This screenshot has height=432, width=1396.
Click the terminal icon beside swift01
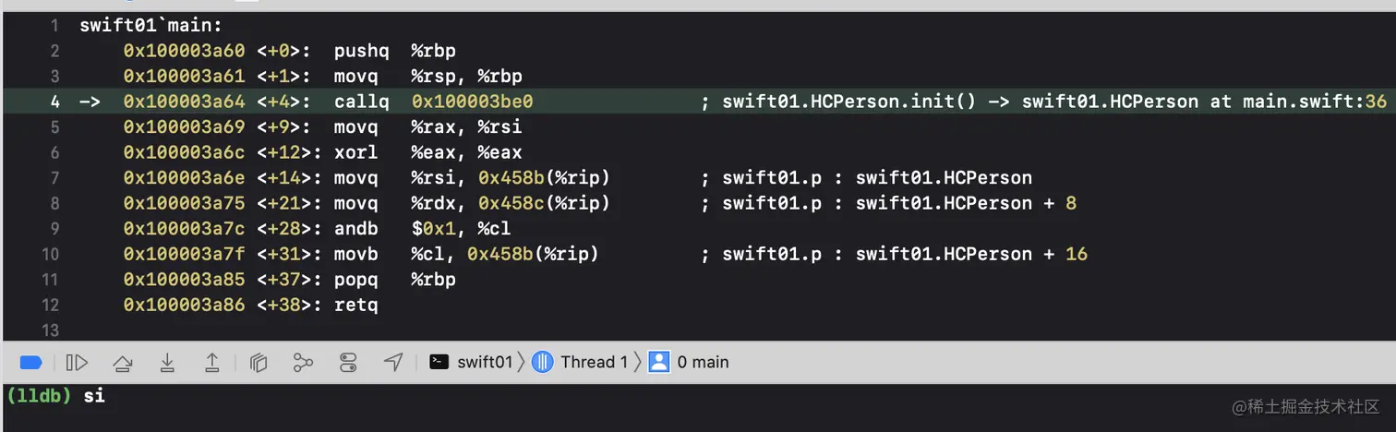pyautogui.click(x=440, y=362)
